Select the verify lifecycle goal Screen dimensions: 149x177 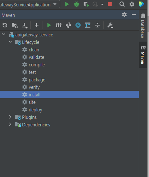[x=34, y=87]
